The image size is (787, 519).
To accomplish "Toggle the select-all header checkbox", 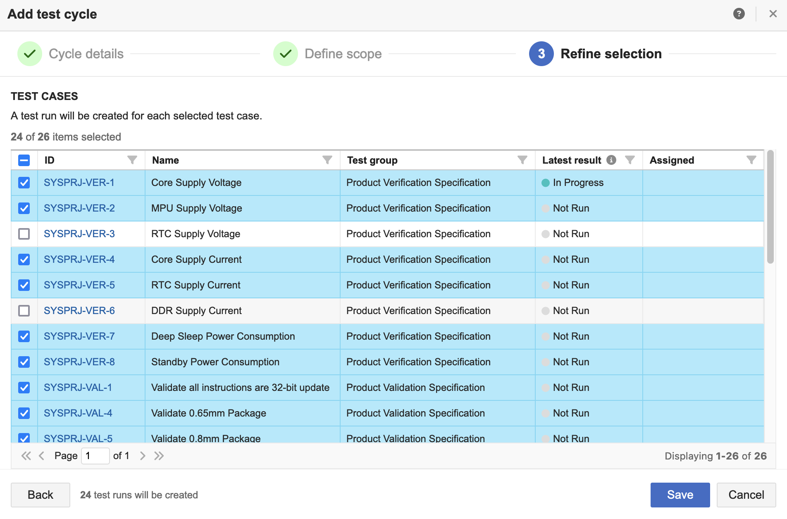I will click(24, 160).
